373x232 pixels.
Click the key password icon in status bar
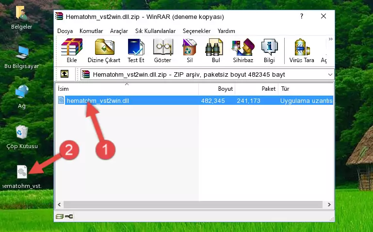click(69, 216)
